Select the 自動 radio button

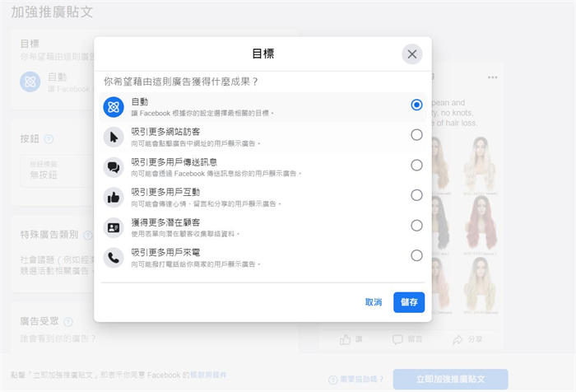pos(416,105)
